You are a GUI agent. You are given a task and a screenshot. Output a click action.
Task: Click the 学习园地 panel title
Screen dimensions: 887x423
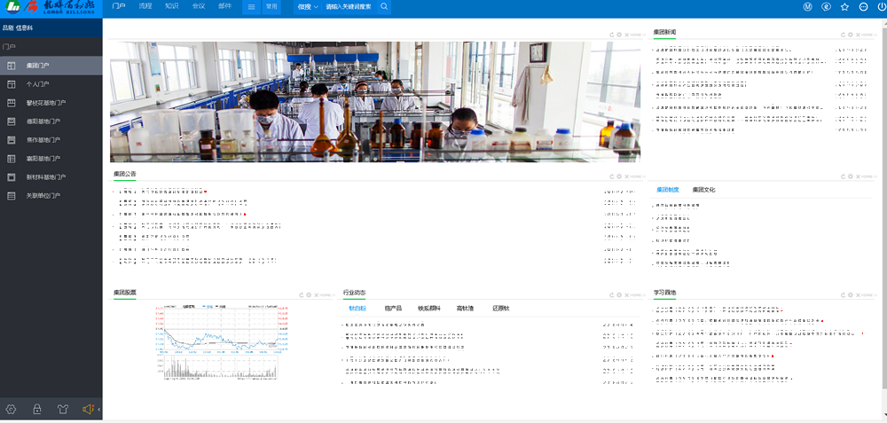(664, 293)
